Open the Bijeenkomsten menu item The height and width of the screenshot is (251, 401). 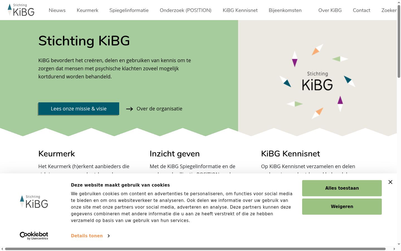(x=285, y=10)
